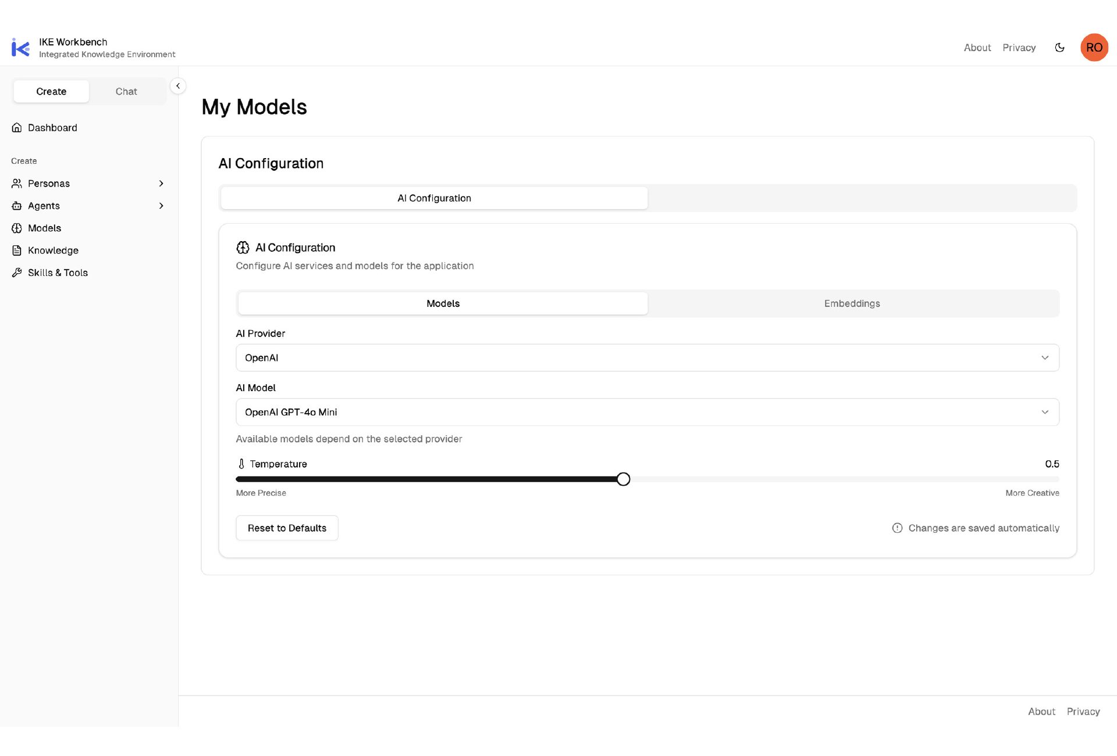The height and width of the screenshot is (756, 1117).
Task: Switch to the Embeddings sub-tab
Action: pyautogui.click(x=852, y=303)
